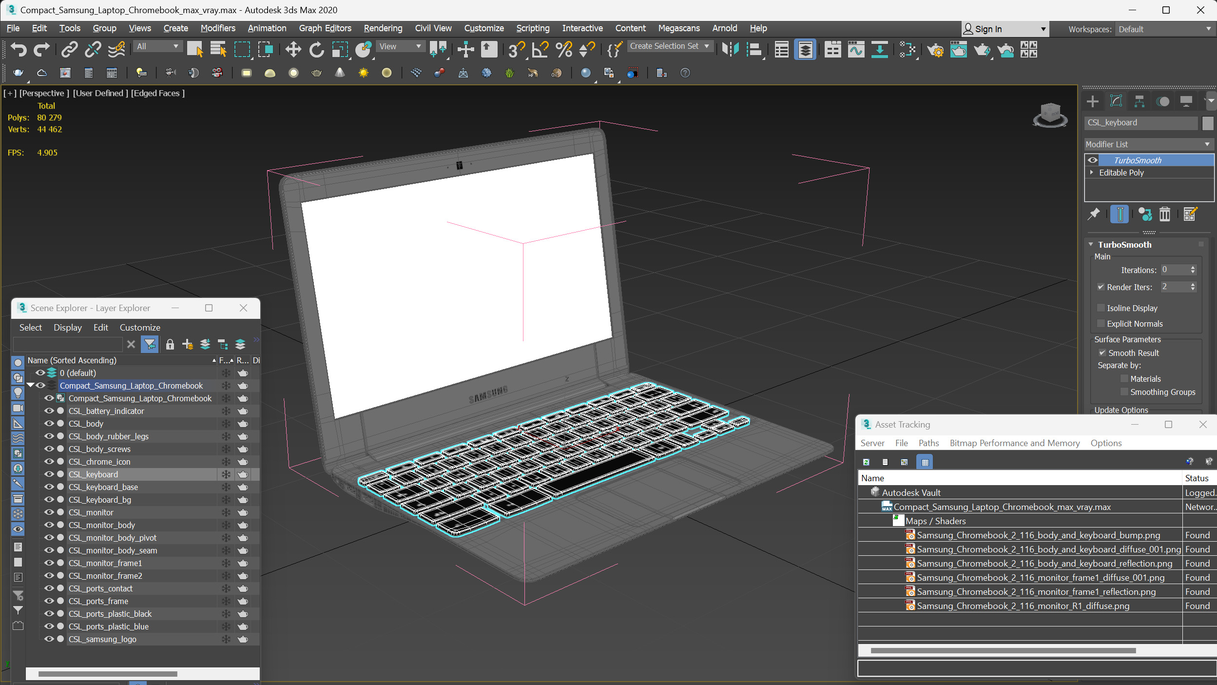Click the Select Object arrow tool
The image size is (1217, 685).
[195, 49]
